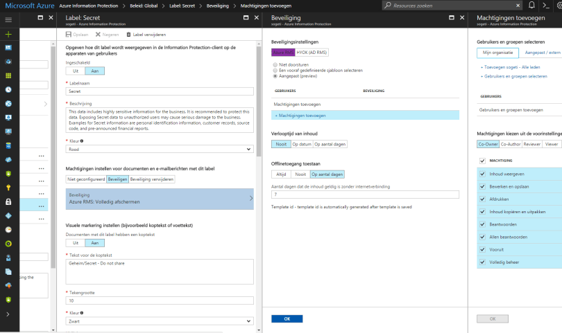Viewport: 562px width, 333px height.
Task: Open the Kleur dropdown showing Rood
Action: coord(160,148)
